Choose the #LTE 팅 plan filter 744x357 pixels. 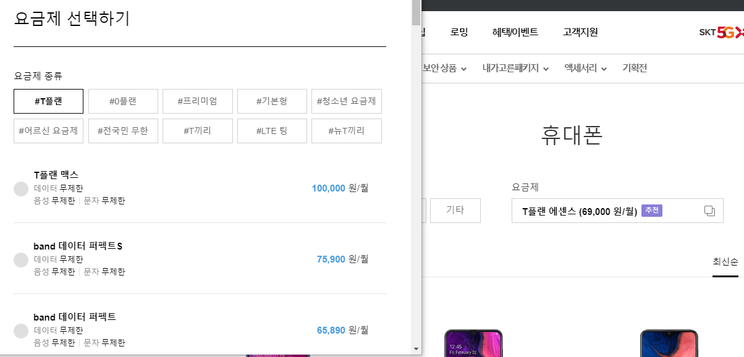(272, 131)
